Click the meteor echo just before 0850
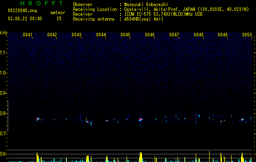The width and height of the screenshot is (256, 162). [242, 119]
